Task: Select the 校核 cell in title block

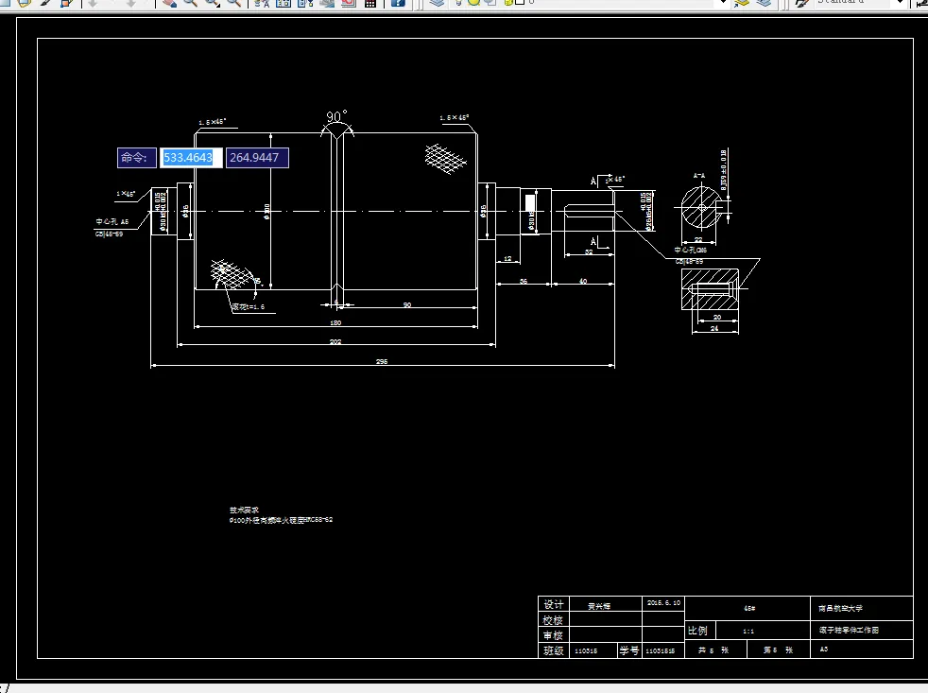Action: [x=554, y=620]
